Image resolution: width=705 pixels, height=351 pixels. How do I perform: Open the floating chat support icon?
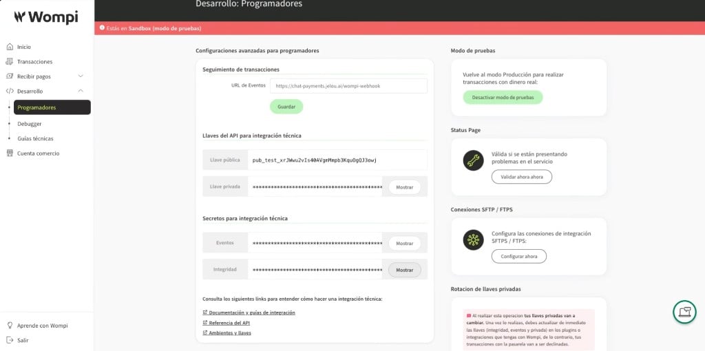click(685, 312)
